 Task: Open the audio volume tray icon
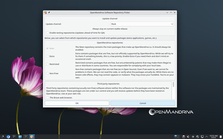[x=188, y=137]
